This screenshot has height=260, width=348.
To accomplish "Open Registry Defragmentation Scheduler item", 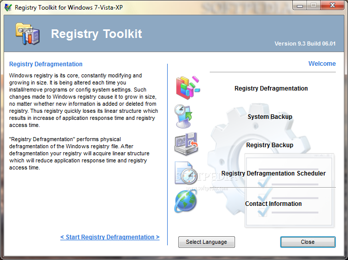I will (x=274, y=174).
